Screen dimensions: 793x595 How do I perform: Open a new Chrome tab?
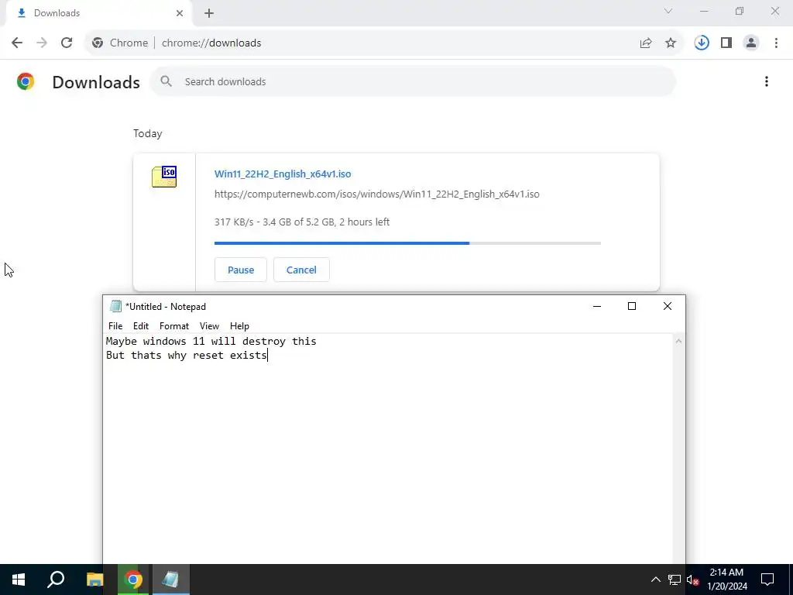[x=209, y=13]
